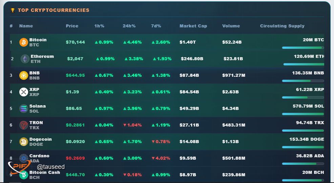Image resolution: width=334 pixels, height=183 pixels.
Task: Open the Bitcoin Cash name link
Action: click(45, 172)
